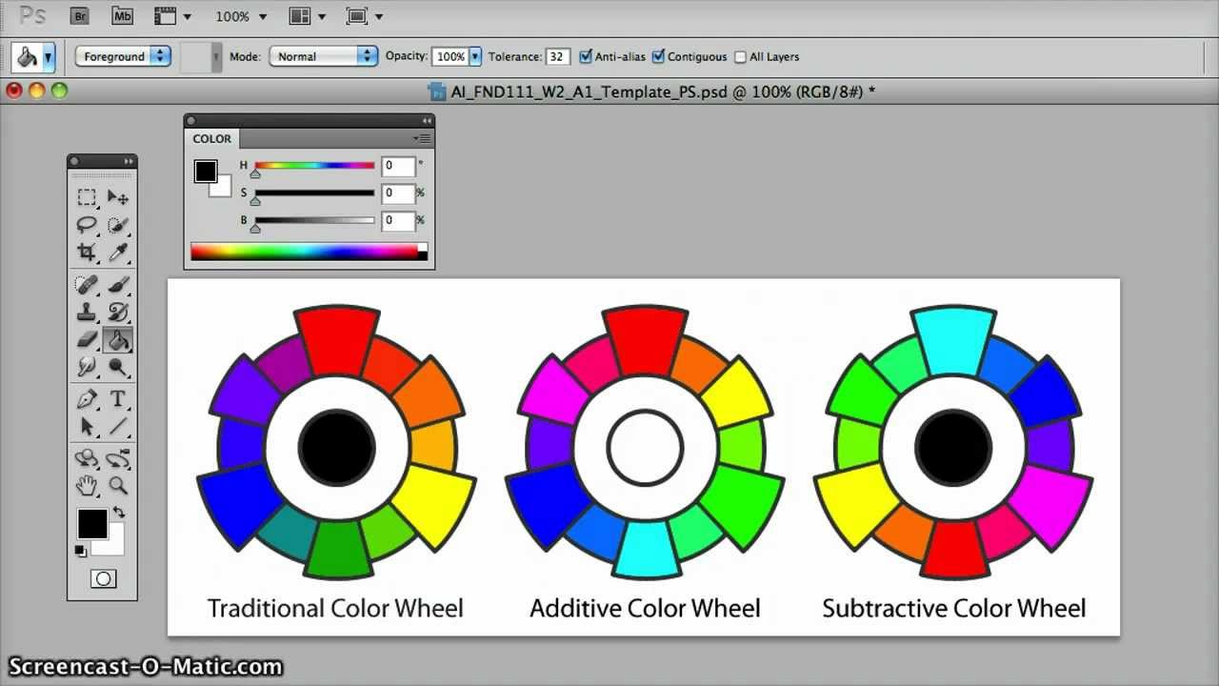This screenshot has height=686, width=1219.
Task: Open Mini Bridge with the Mb button
Action: point(122,16)
